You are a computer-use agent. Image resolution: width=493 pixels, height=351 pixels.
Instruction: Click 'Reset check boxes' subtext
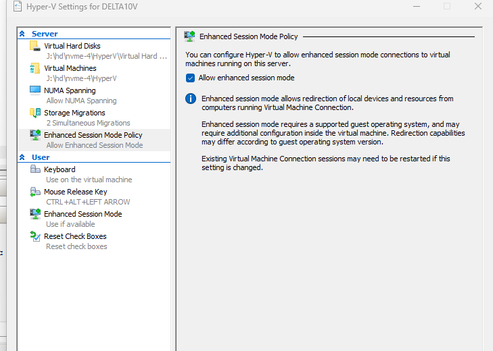76,246
